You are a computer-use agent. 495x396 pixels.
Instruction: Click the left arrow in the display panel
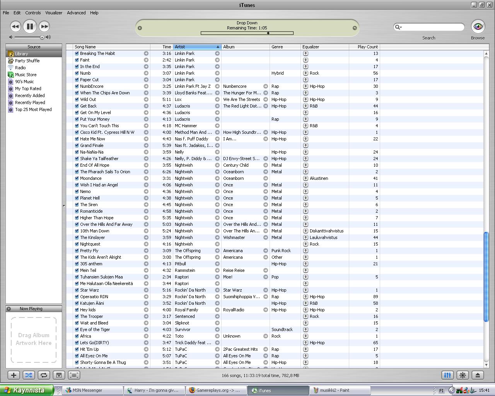[140, 28]
